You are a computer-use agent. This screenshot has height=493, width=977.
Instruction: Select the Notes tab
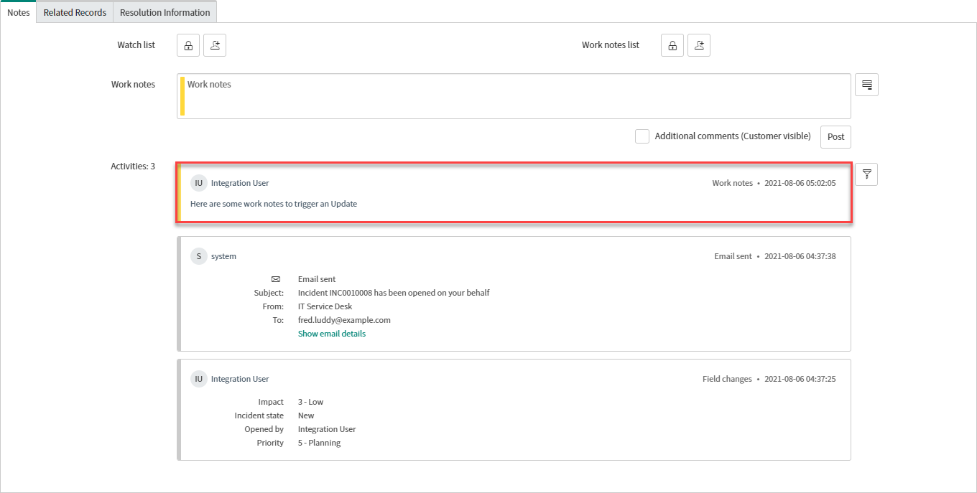click(18, 12)
